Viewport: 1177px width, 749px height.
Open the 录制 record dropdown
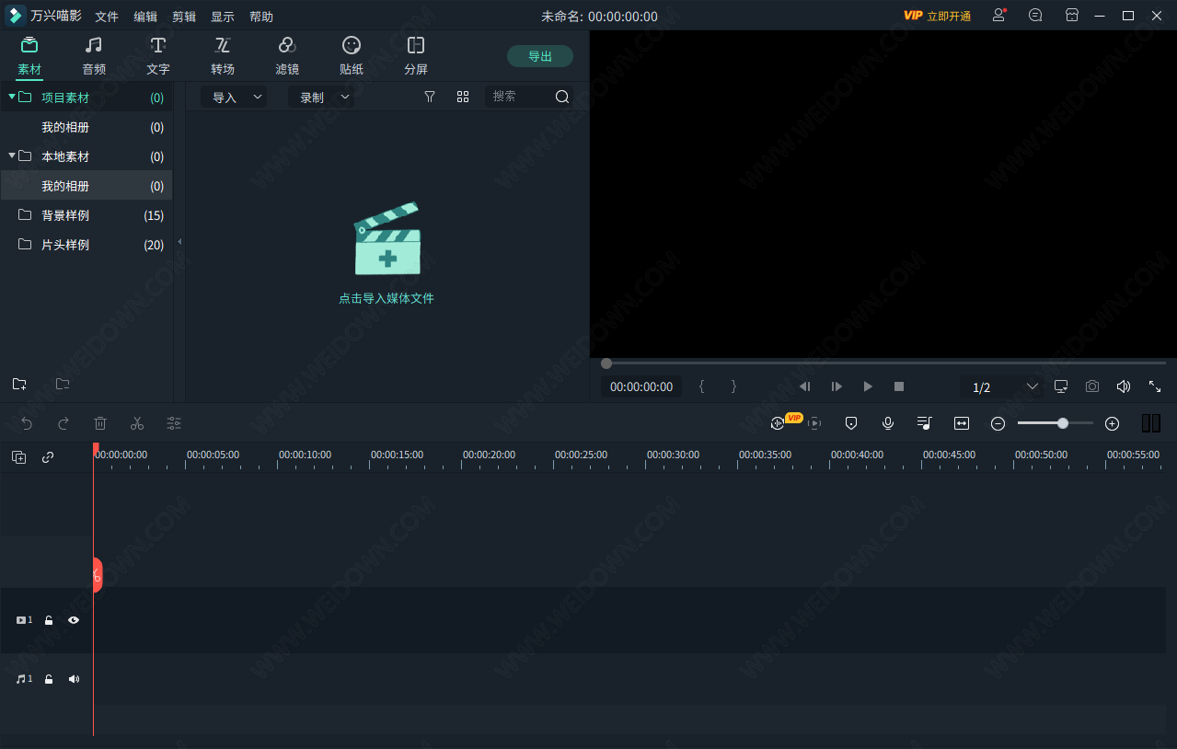click(x=321, y=97)
